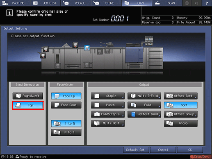Switch to the JOB LIST tab

tap(46, 3)
